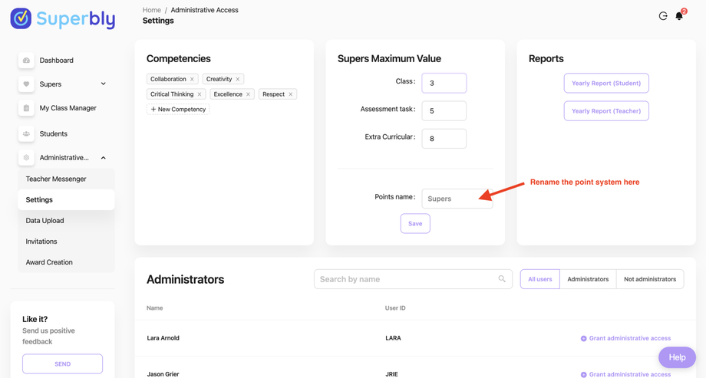Add a New Competency

[178, 110]
